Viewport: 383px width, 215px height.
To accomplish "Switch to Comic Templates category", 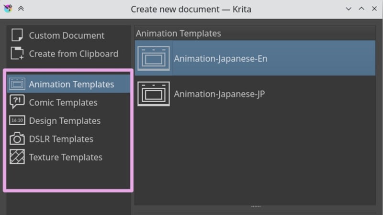I will 68,102.
